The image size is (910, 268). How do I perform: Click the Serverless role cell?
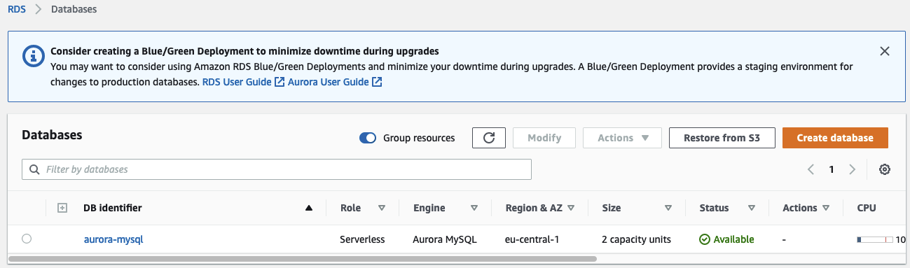[x=362, y=239]
